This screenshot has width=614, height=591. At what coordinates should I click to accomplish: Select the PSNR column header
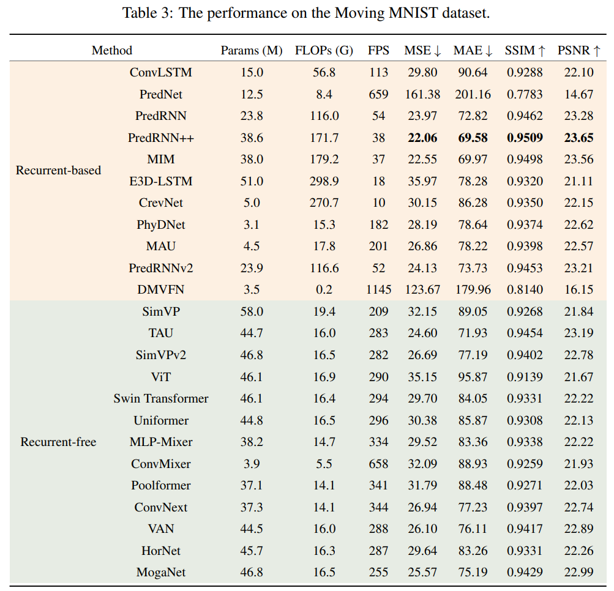tap(578, 50)
